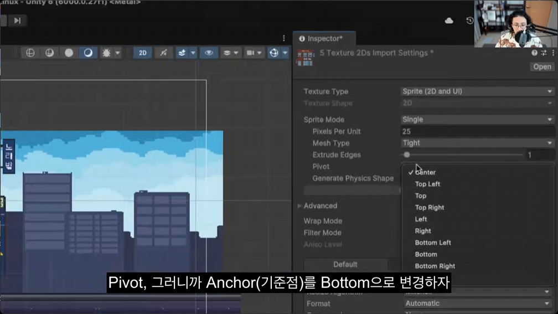Image resolution: width=558 pixels, height=314 pixels.
Task: Open the Texture Type dropdown
Action: pos(477,91)
